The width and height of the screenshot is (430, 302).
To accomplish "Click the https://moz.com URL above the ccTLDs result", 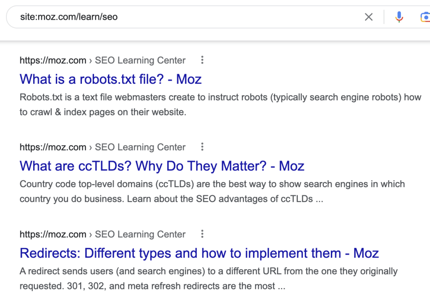I will click(52, 147).
